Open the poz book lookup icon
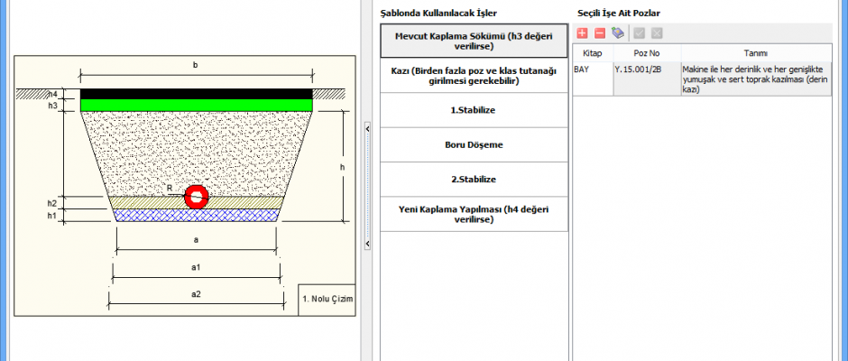The image size is (848, 361). [x=618, y=33]
